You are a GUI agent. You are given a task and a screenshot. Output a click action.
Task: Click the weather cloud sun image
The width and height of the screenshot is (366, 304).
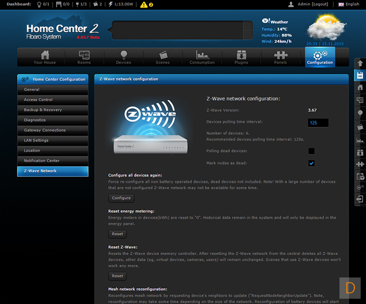(x=326, y=27)
